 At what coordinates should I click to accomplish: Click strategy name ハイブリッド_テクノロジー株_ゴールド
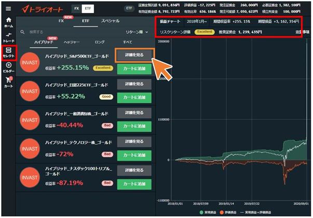coord(78,143)
